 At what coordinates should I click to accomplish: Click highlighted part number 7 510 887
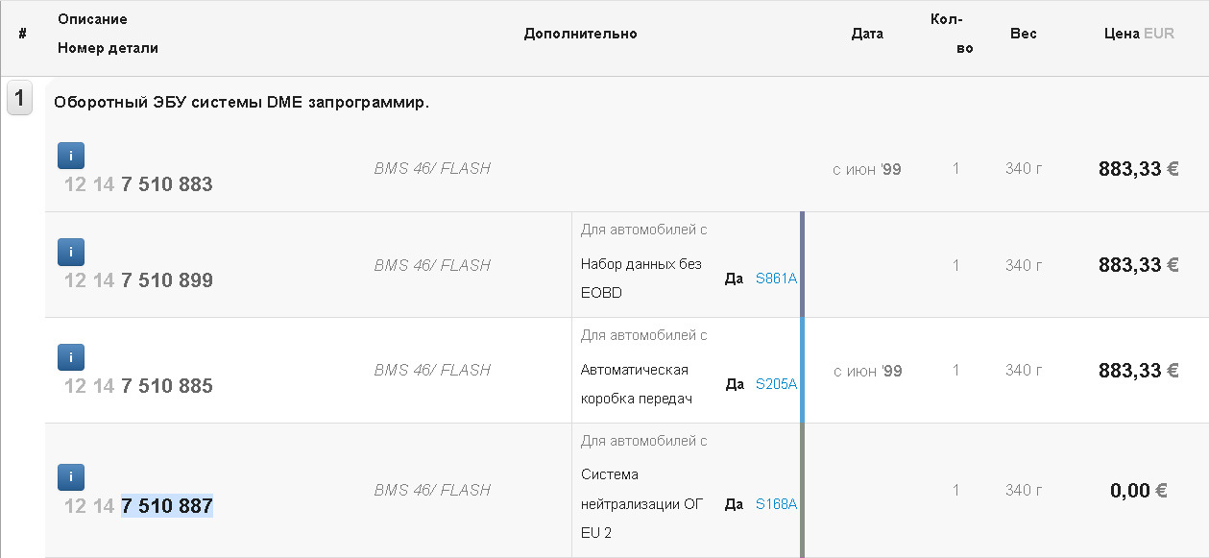click(x=167, y=505)
